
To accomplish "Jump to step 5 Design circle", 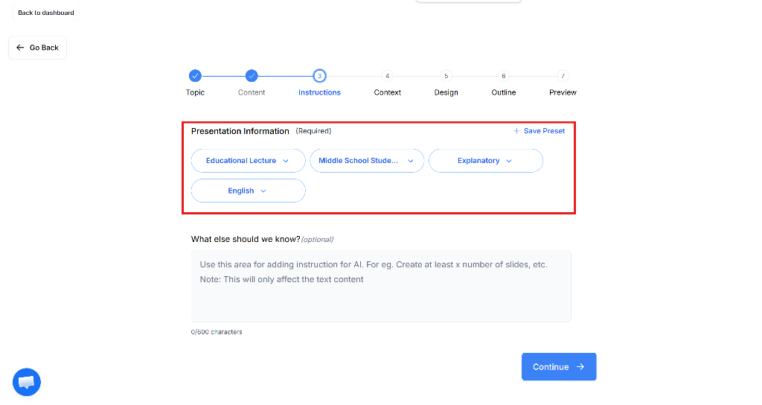I will coord(446,76).
